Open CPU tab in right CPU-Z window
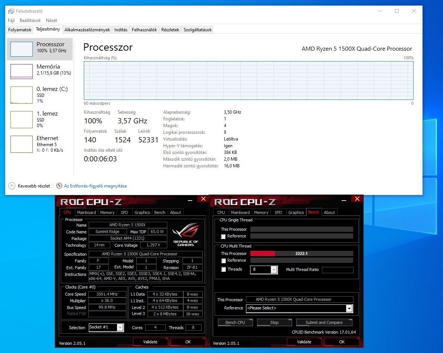The image size is (443, 353). pyautogui.click(x=221, y=212)
